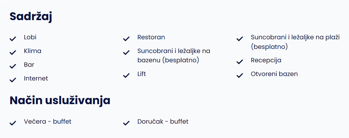Click the Večera - buffet label
This screenshot has width=349, height=138.
click(48, 121)
